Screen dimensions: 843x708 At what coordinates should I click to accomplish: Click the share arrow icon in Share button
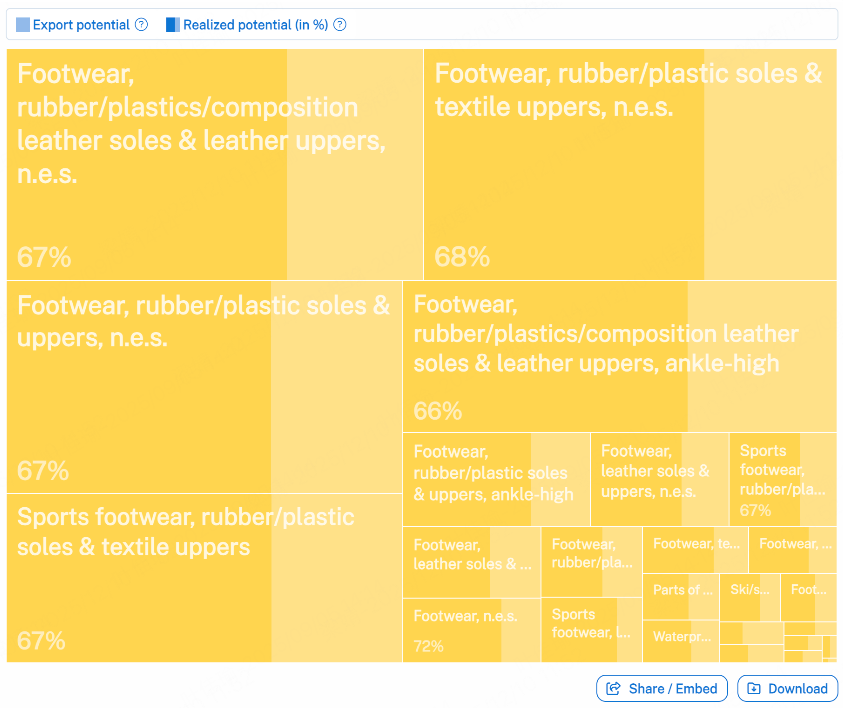(613, 689)
